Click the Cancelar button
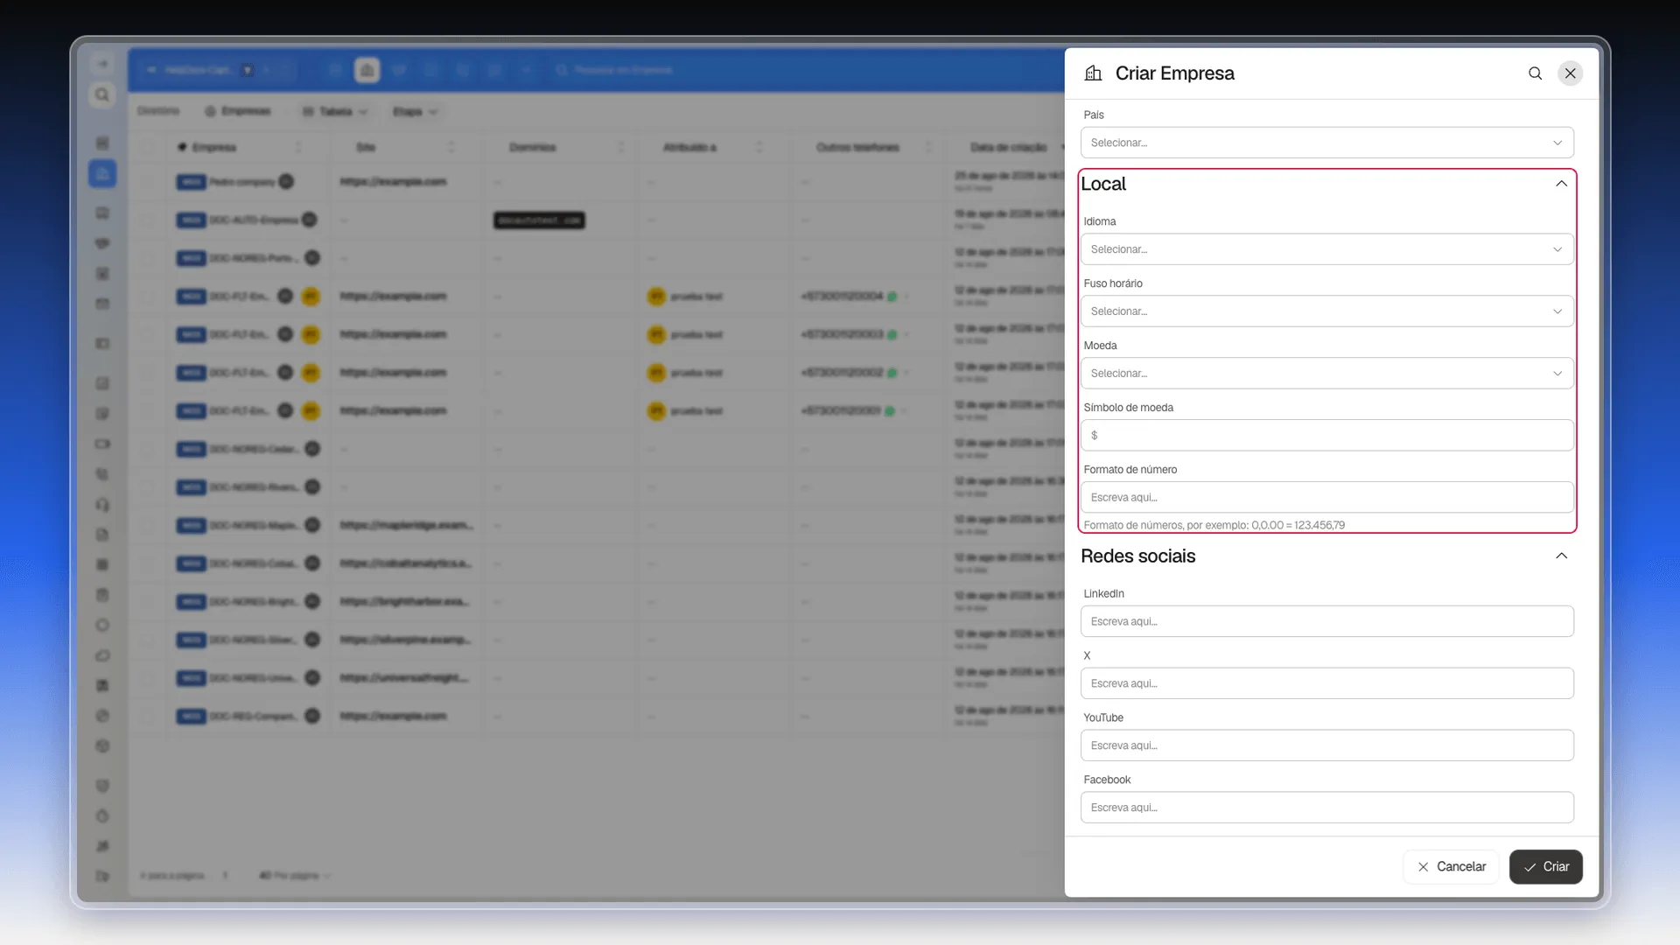Image resolution: width=1680 pixels, height=945 pixels. tap(1451, 867)
